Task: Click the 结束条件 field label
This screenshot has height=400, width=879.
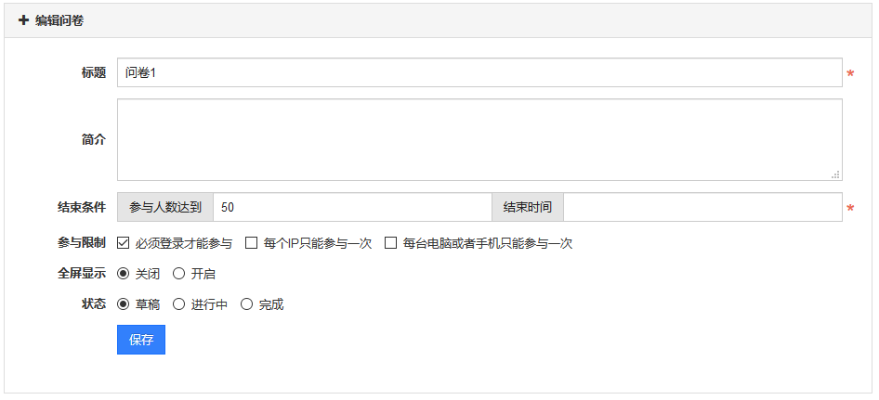Action: click(81, 207)
